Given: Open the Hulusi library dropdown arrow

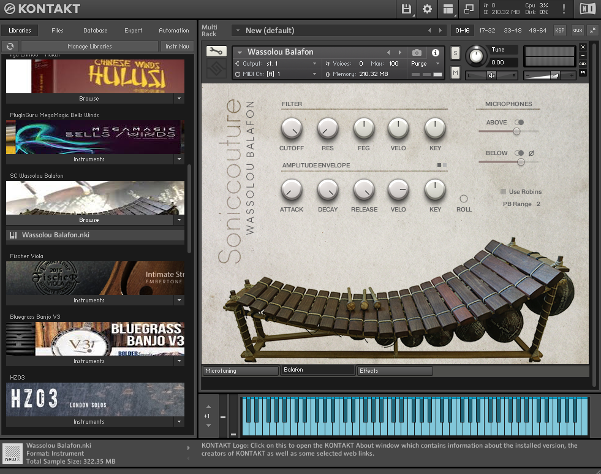Looking at the screenshot, I should coord(179,99).
